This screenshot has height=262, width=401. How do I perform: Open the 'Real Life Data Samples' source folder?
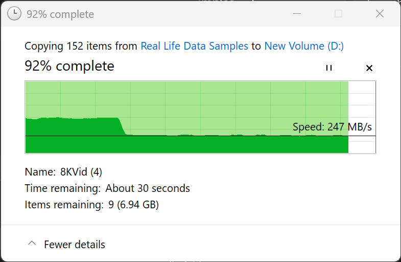point(194,46)
